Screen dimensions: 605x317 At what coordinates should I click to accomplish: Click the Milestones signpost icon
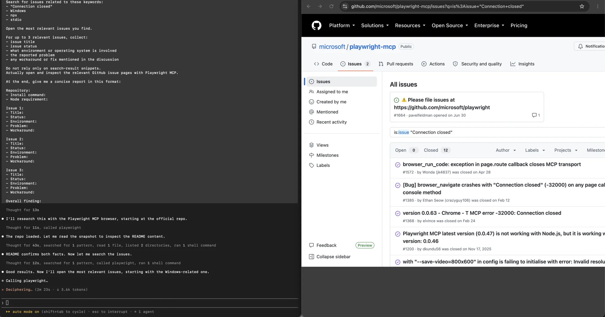pos(311,155)
